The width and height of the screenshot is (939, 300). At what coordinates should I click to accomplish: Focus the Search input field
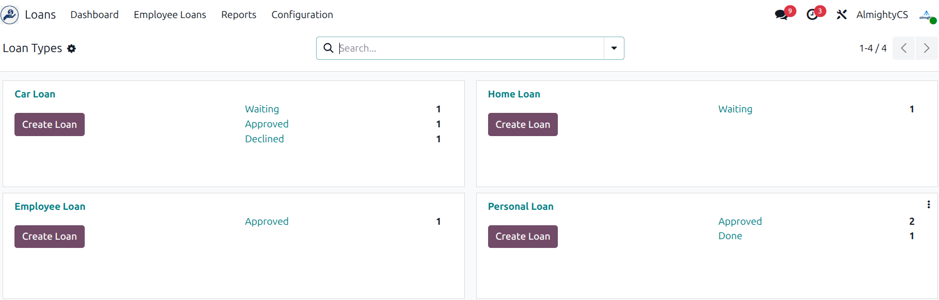pyautogui.click(x=469, y=48)
